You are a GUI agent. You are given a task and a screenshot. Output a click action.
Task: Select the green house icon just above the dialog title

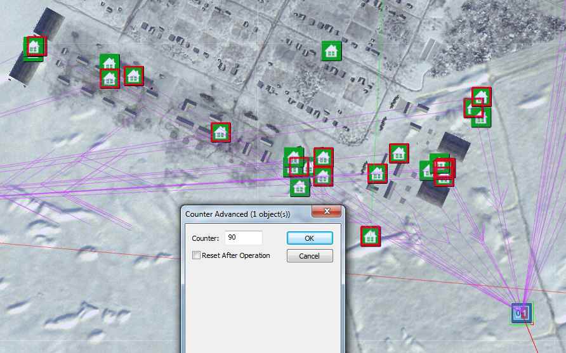pyautogui.click(x=299, y=187)
